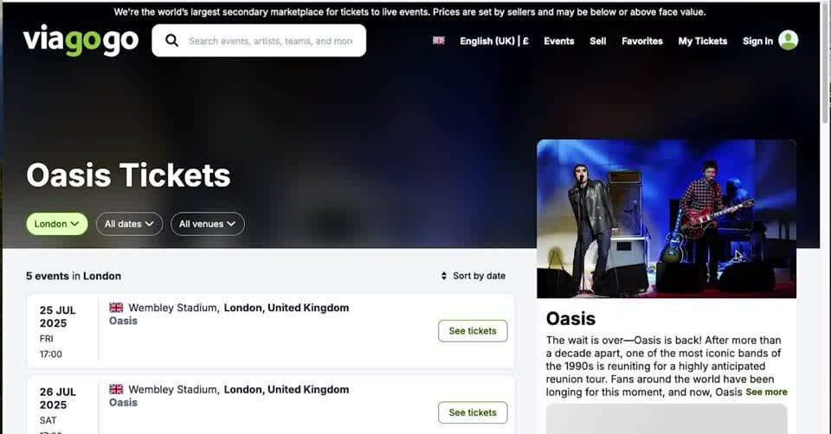Click the search magnifier icon

coord(171,41)
